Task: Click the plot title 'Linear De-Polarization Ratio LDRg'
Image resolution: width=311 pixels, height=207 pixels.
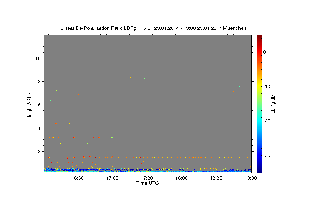Action: click(x=98, y=28)
